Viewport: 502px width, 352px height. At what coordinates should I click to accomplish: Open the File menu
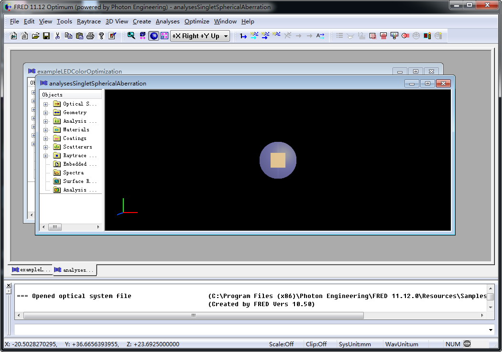point(14,21)
